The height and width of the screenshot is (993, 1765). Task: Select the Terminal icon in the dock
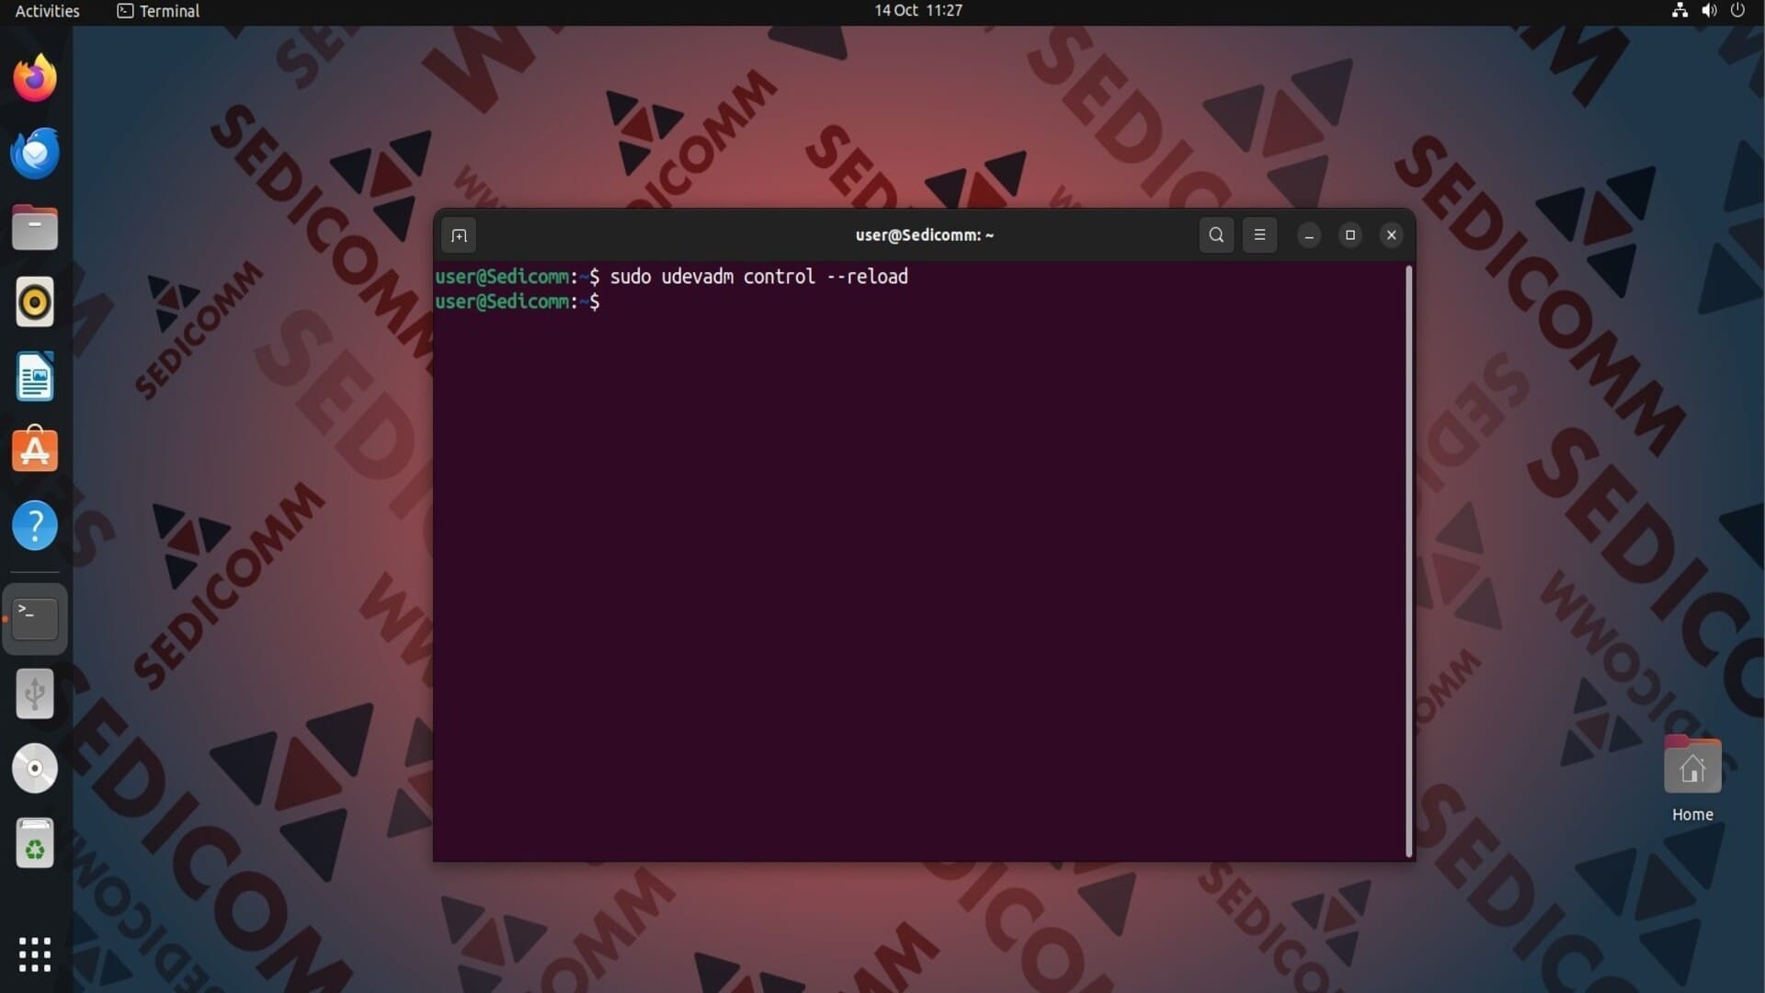point(35,619)
